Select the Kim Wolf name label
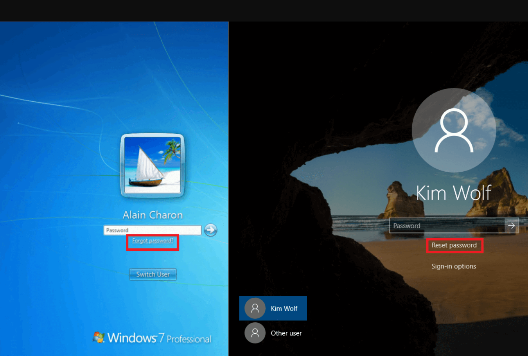This screenshot has width=528, height=356. coord(454,192)
